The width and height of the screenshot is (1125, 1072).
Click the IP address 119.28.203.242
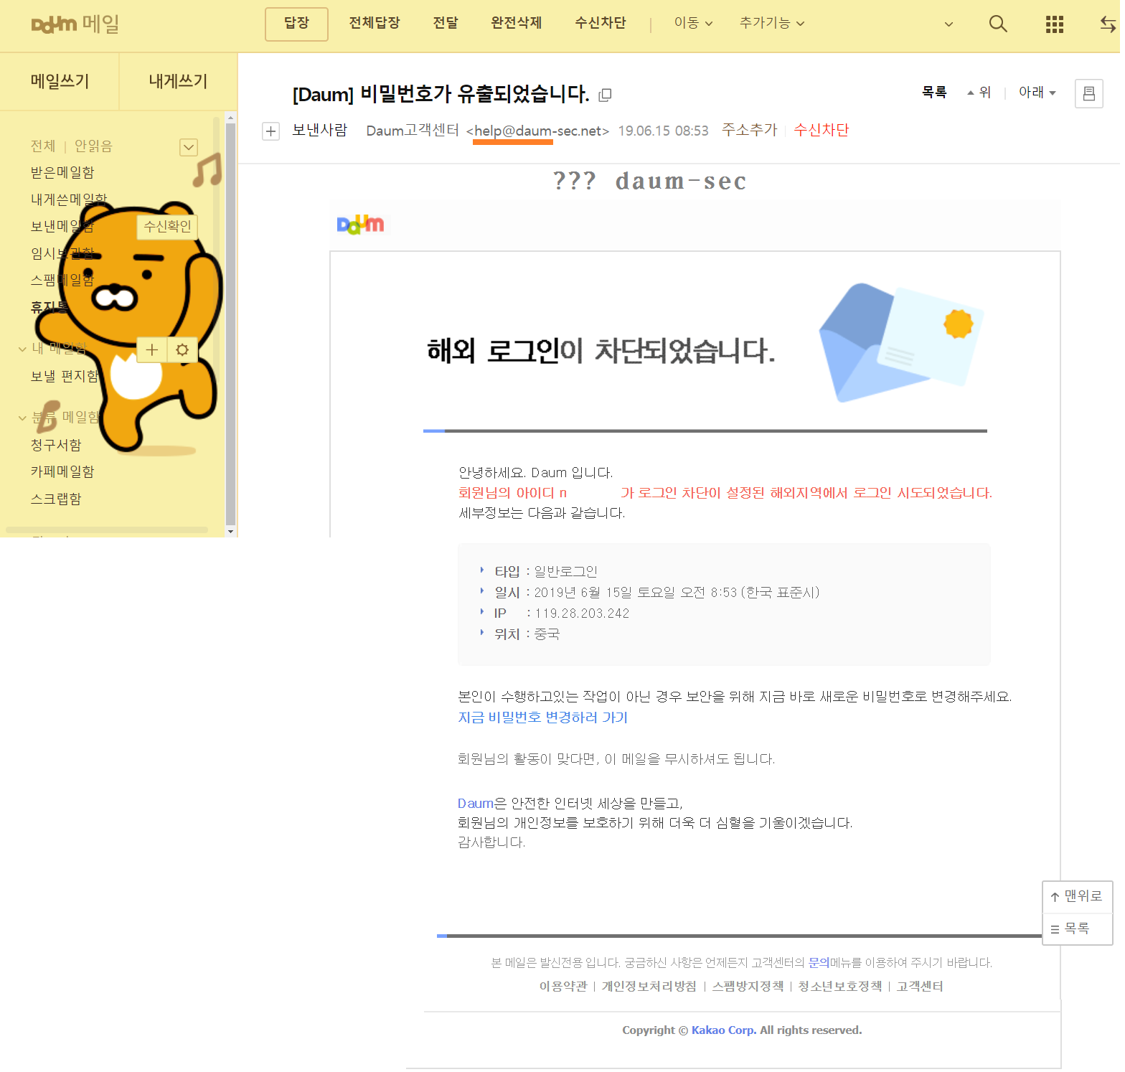(x=582, y=613)
